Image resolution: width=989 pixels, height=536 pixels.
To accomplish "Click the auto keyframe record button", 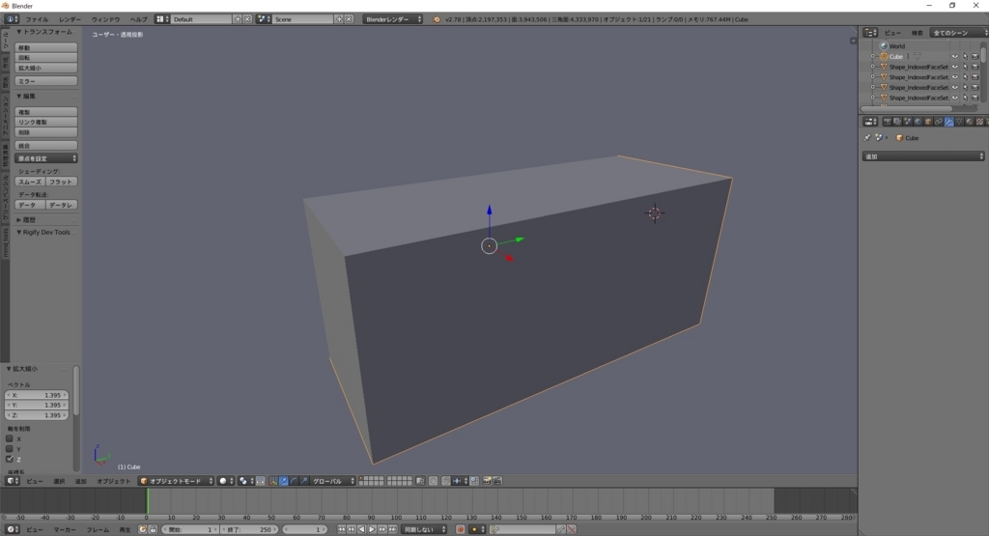I will click(461, 529).
